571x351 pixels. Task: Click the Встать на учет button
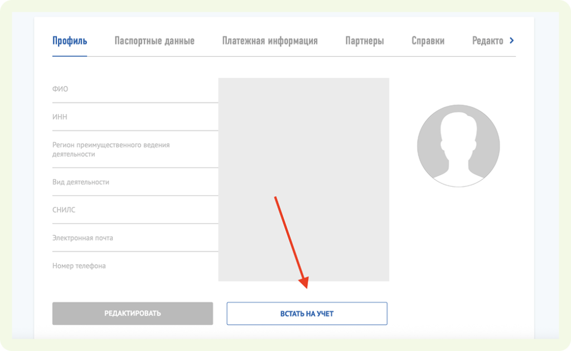(x=307, y=314)
